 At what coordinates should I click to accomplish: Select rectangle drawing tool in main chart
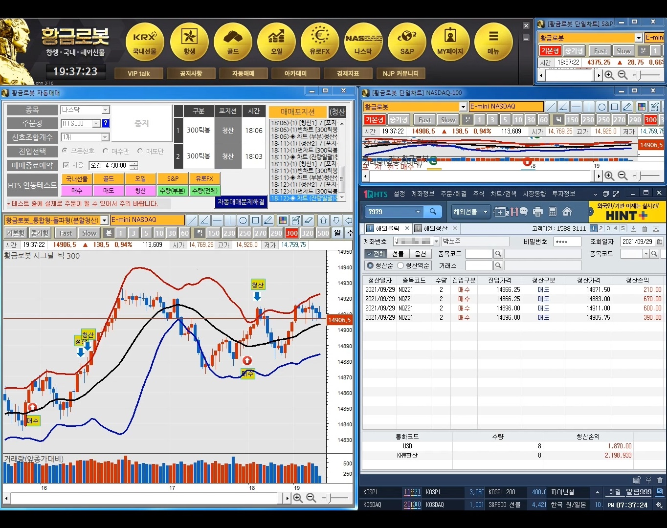(x=256, y=220)
